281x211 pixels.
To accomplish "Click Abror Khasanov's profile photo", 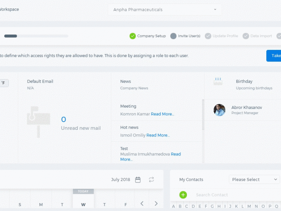I will (219, 110).
